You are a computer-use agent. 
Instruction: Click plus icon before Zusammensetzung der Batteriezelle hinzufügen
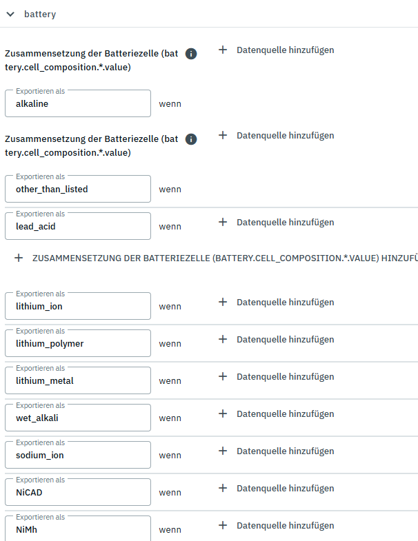coord(19,257)
